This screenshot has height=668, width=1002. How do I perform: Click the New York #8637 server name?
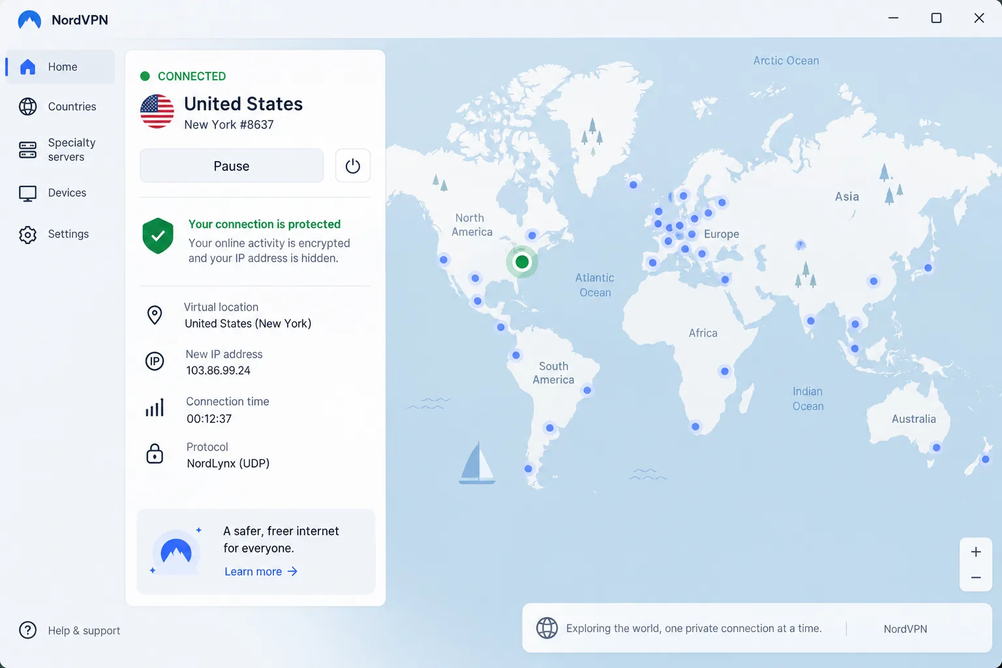tap(229, 125)
